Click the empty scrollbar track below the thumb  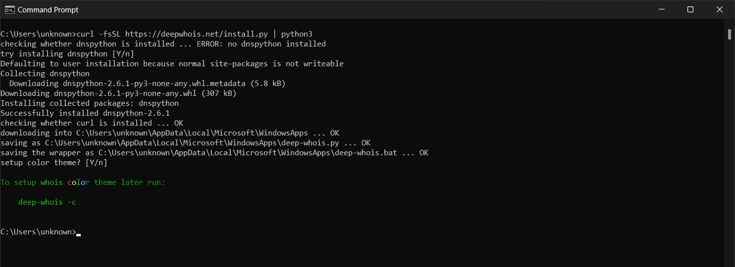coord(730,148)
